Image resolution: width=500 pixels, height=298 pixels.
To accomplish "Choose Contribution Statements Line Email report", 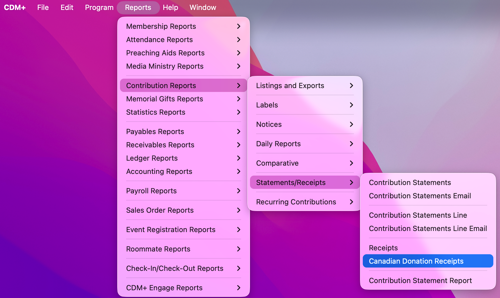I will coord(428,228).
